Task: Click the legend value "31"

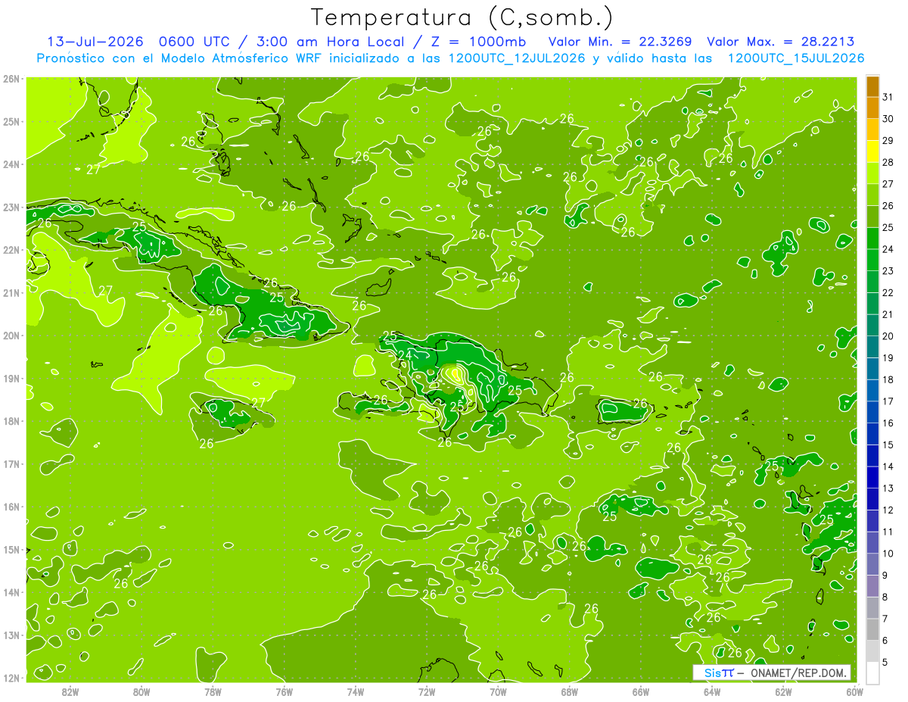Action: coord(888,97)
